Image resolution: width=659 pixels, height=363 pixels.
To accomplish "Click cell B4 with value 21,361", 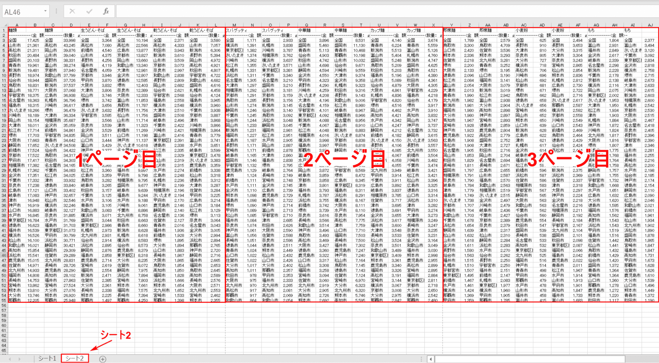I will (35, 45).
